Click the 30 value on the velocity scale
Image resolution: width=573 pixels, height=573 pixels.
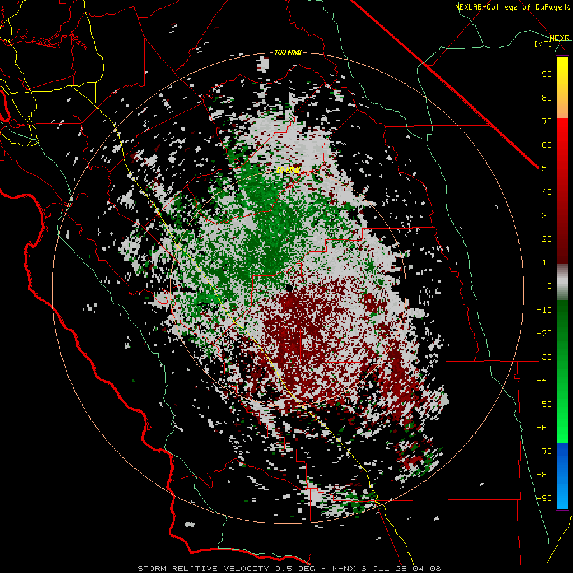click(x=547, y=216)
